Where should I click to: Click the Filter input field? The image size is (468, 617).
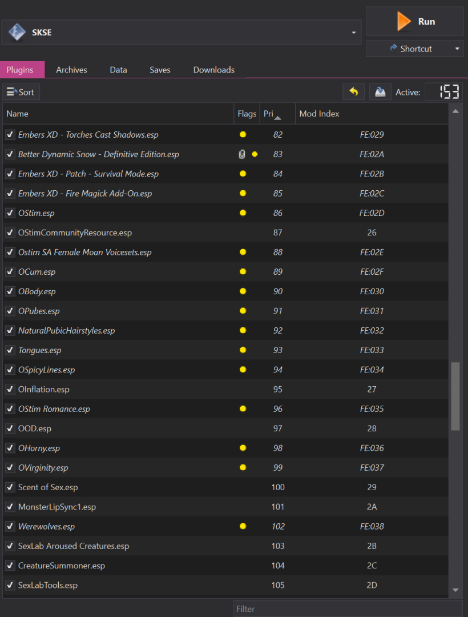[x=348, y=609]
